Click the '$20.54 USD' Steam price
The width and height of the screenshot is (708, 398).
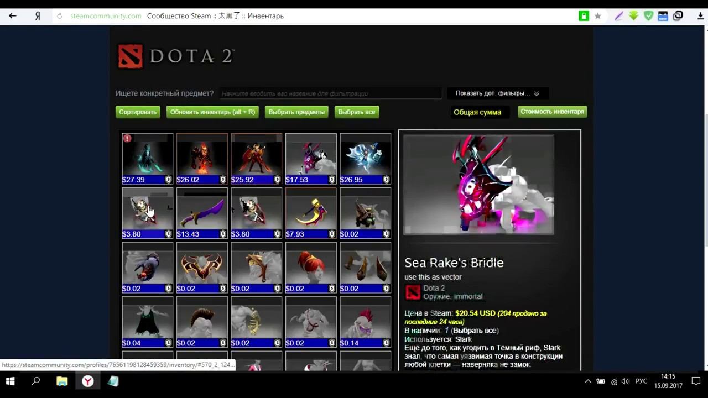pyautogui.click(x=475, y=313)
